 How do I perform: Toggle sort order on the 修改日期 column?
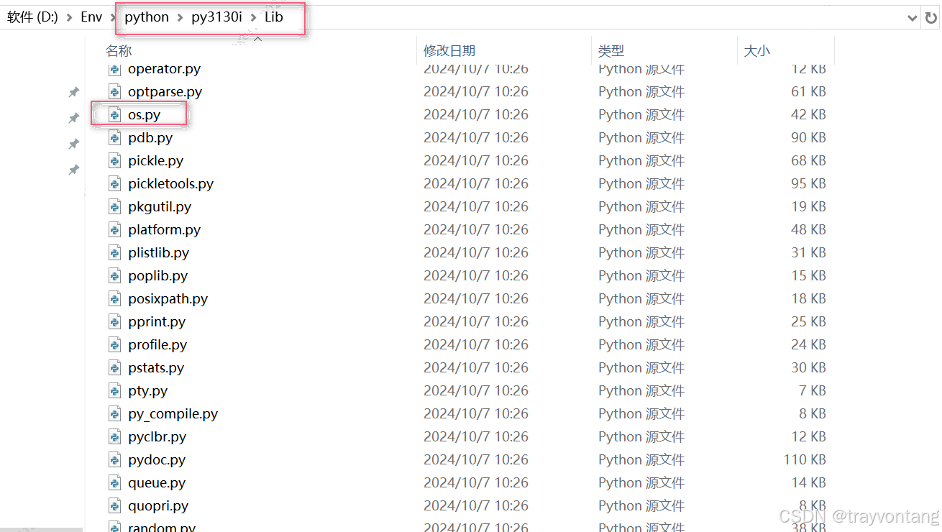click(x=449, y=50)
